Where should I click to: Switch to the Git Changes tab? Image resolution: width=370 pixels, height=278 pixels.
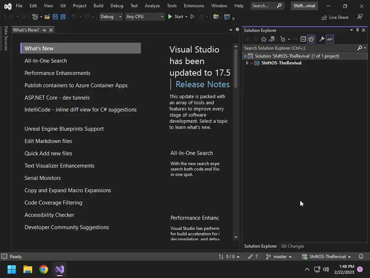coord(293,246)
